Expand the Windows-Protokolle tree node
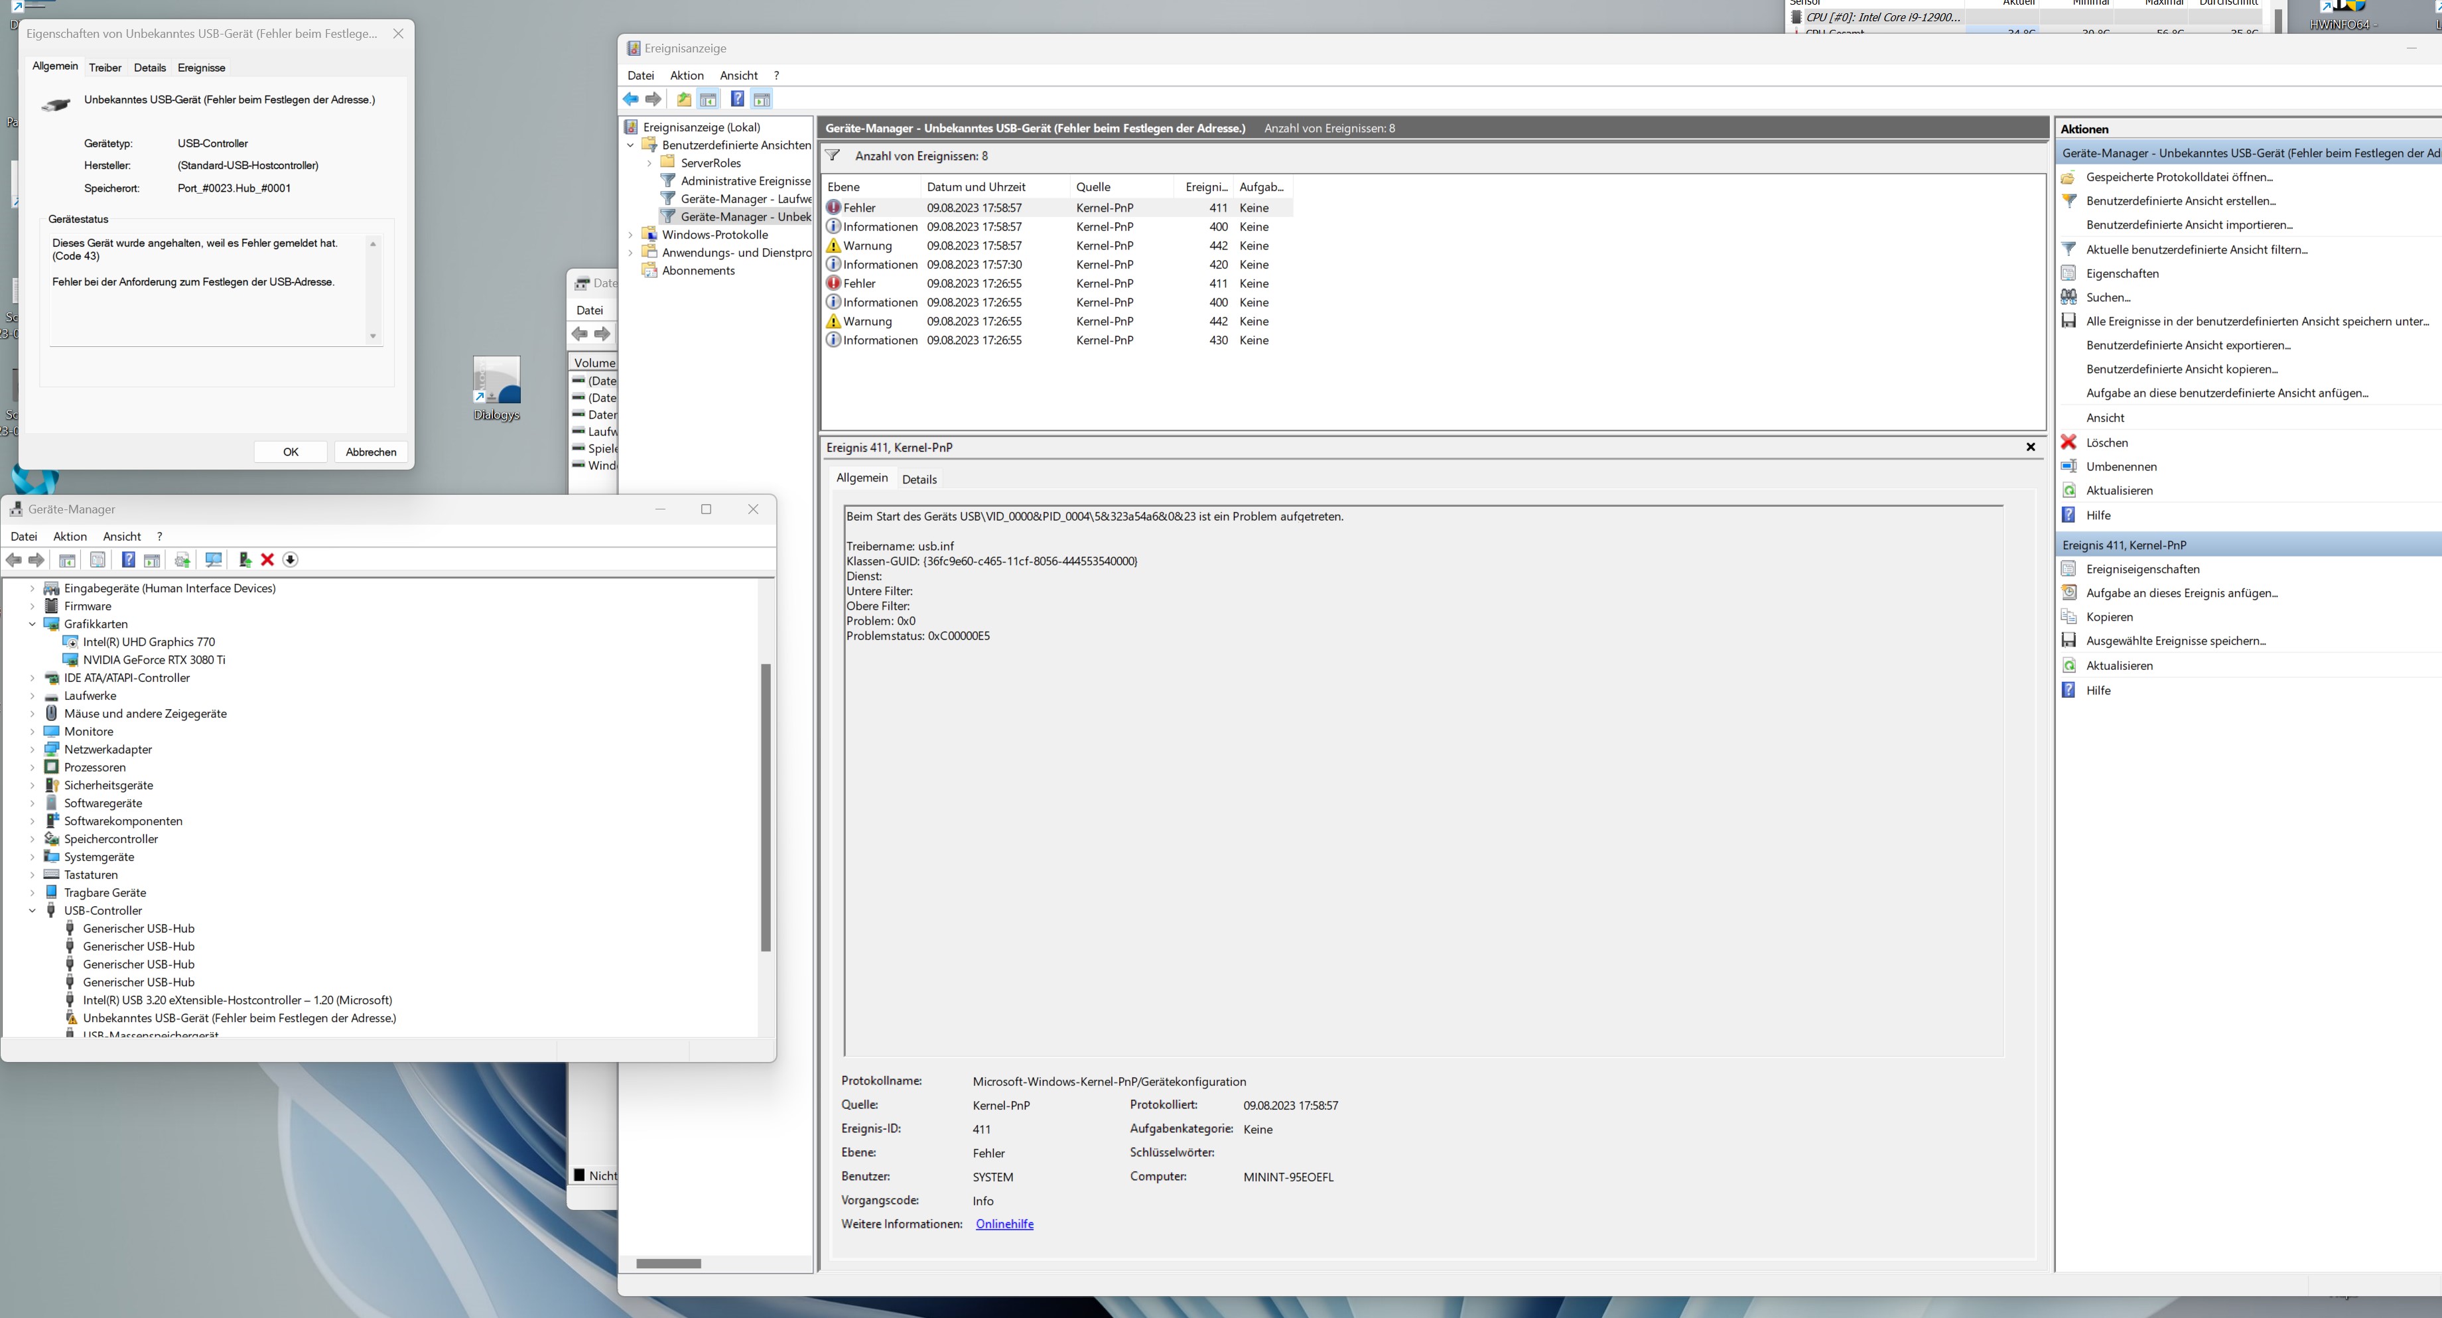 (x=632, y=235)
